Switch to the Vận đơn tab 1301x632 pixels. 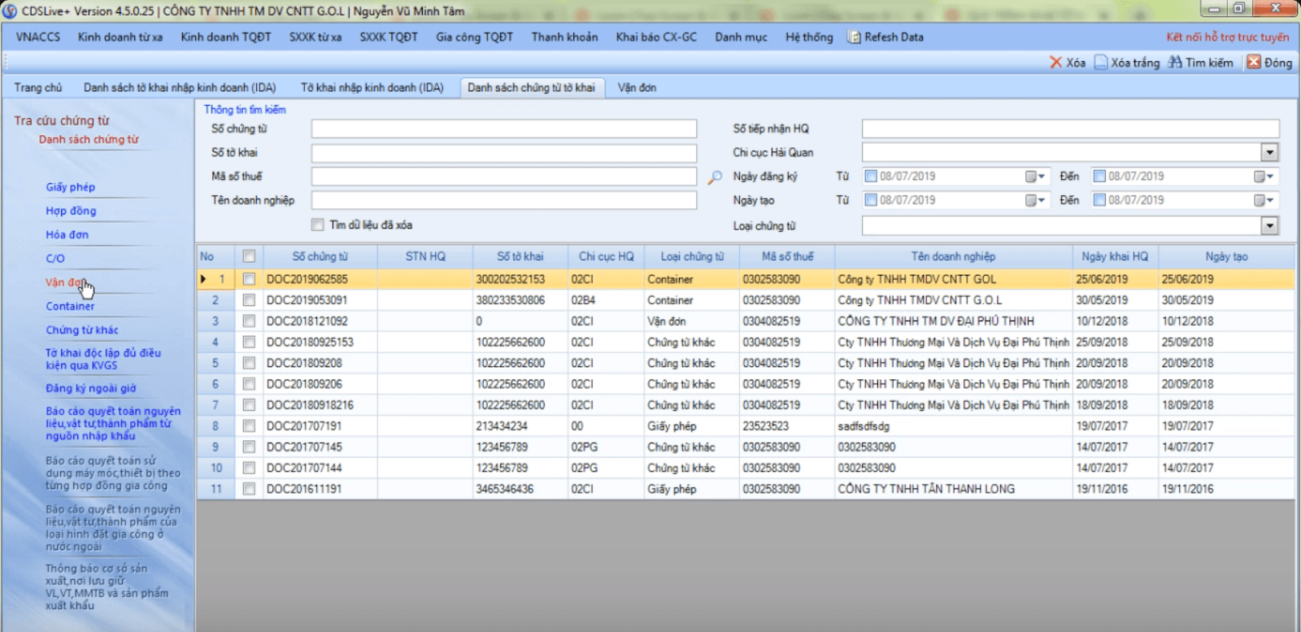tap(637, 88)
